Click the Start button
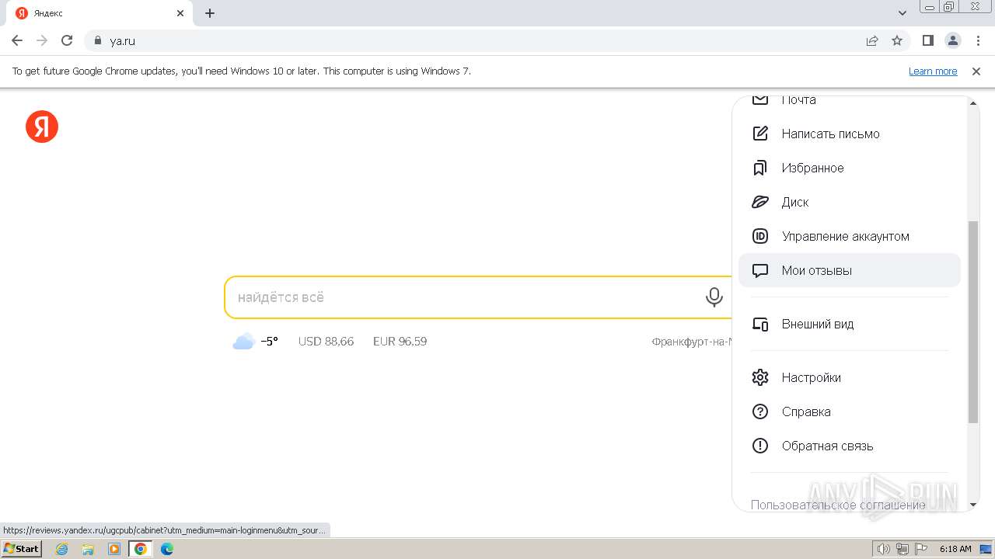This screenshot has width=995, height=559. coord(21,549)
